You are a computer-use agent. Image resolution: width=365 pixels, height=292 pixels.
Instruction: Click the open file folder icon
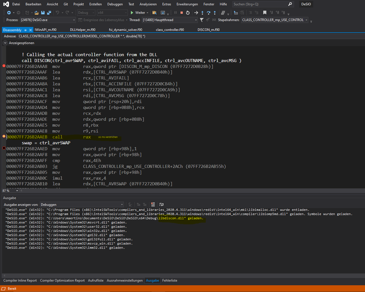37,12
